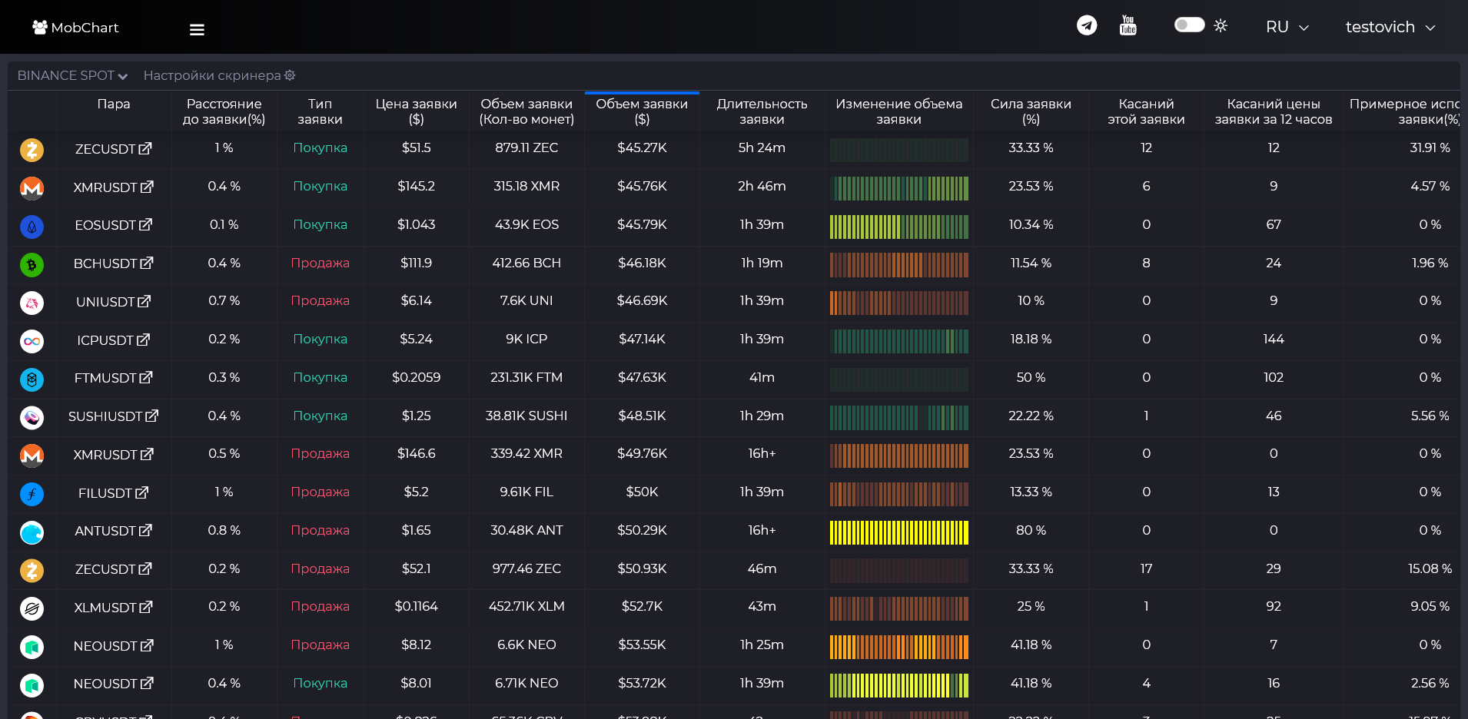This screenshot has width=1468, height=719.
Task: Toggle the dark/light theme switch
Action: point(1189,25)
